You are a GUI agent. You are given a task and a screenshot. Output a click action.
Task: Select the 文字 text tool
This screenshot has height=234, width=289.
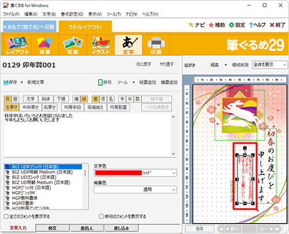click(128, 45)
